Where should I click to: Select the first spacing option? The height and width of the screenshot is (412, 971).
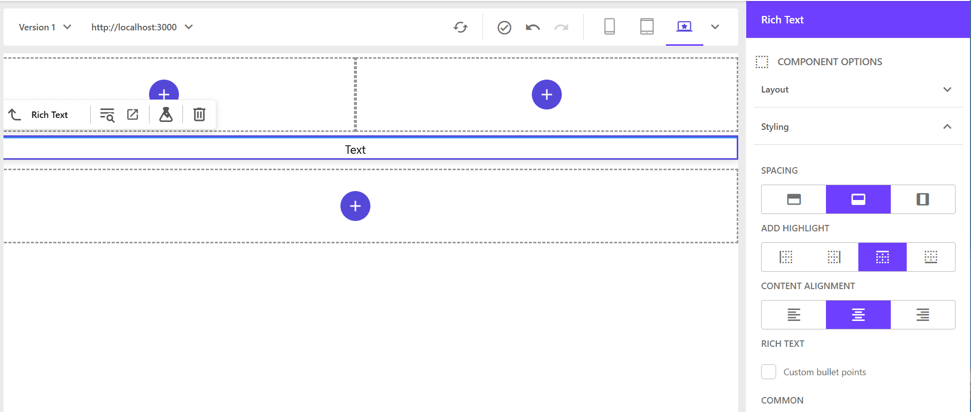click(x=794, y=199)
